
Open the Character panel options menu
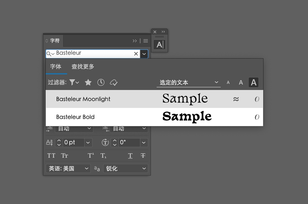(146, 41)
